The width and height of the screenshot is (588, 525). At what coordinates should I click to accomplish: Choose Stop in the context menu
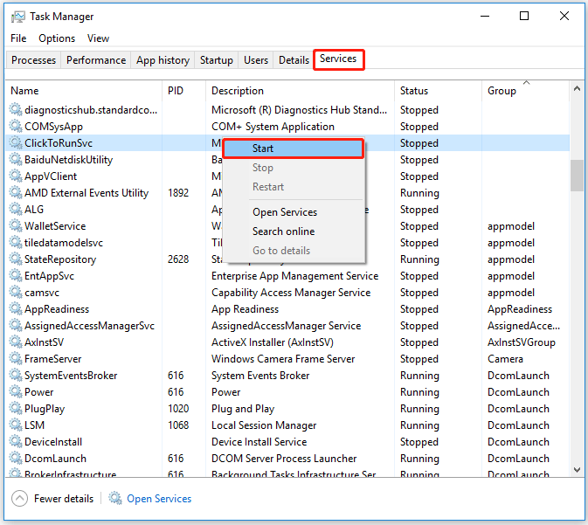click(294, 168)
